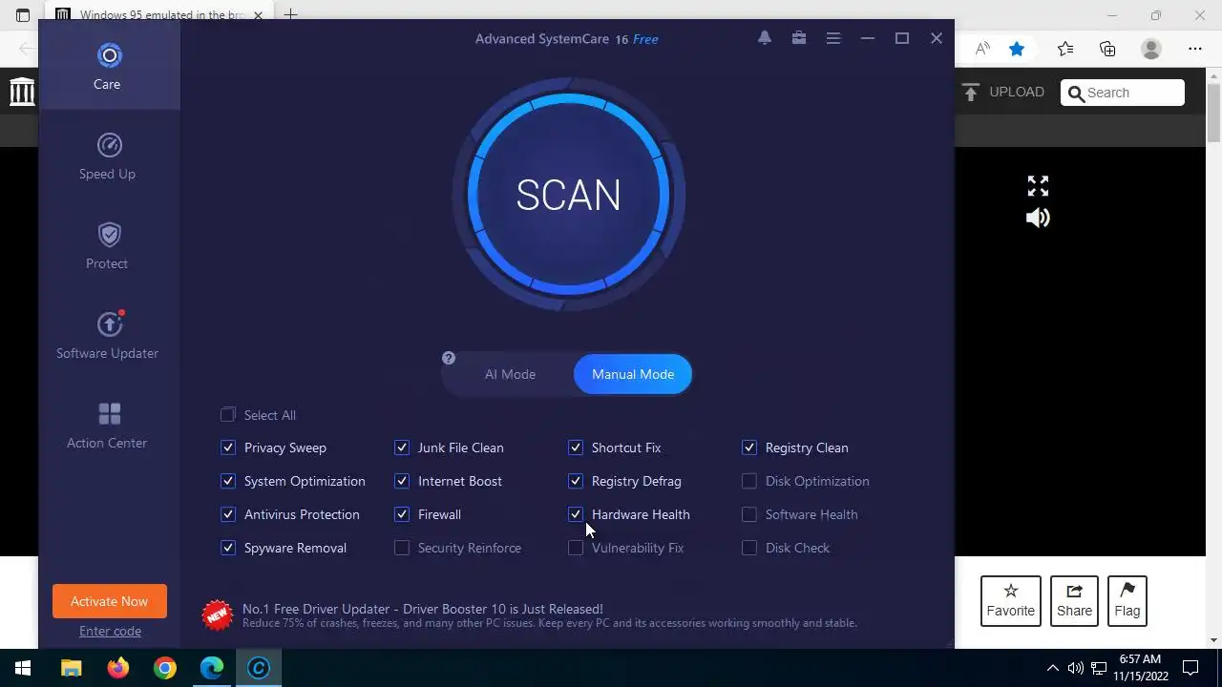Launch Firefox from the taskbar
1222x687 pixels.
tap(118, 668)
